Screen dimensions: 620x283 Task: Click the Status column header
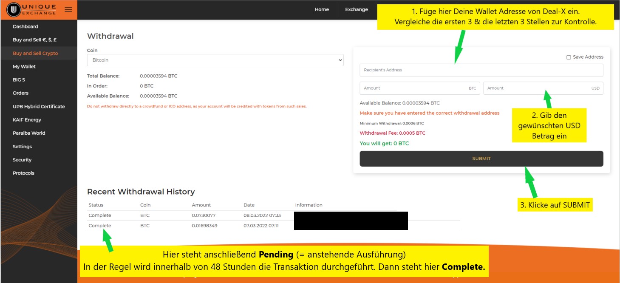(96, 205)
